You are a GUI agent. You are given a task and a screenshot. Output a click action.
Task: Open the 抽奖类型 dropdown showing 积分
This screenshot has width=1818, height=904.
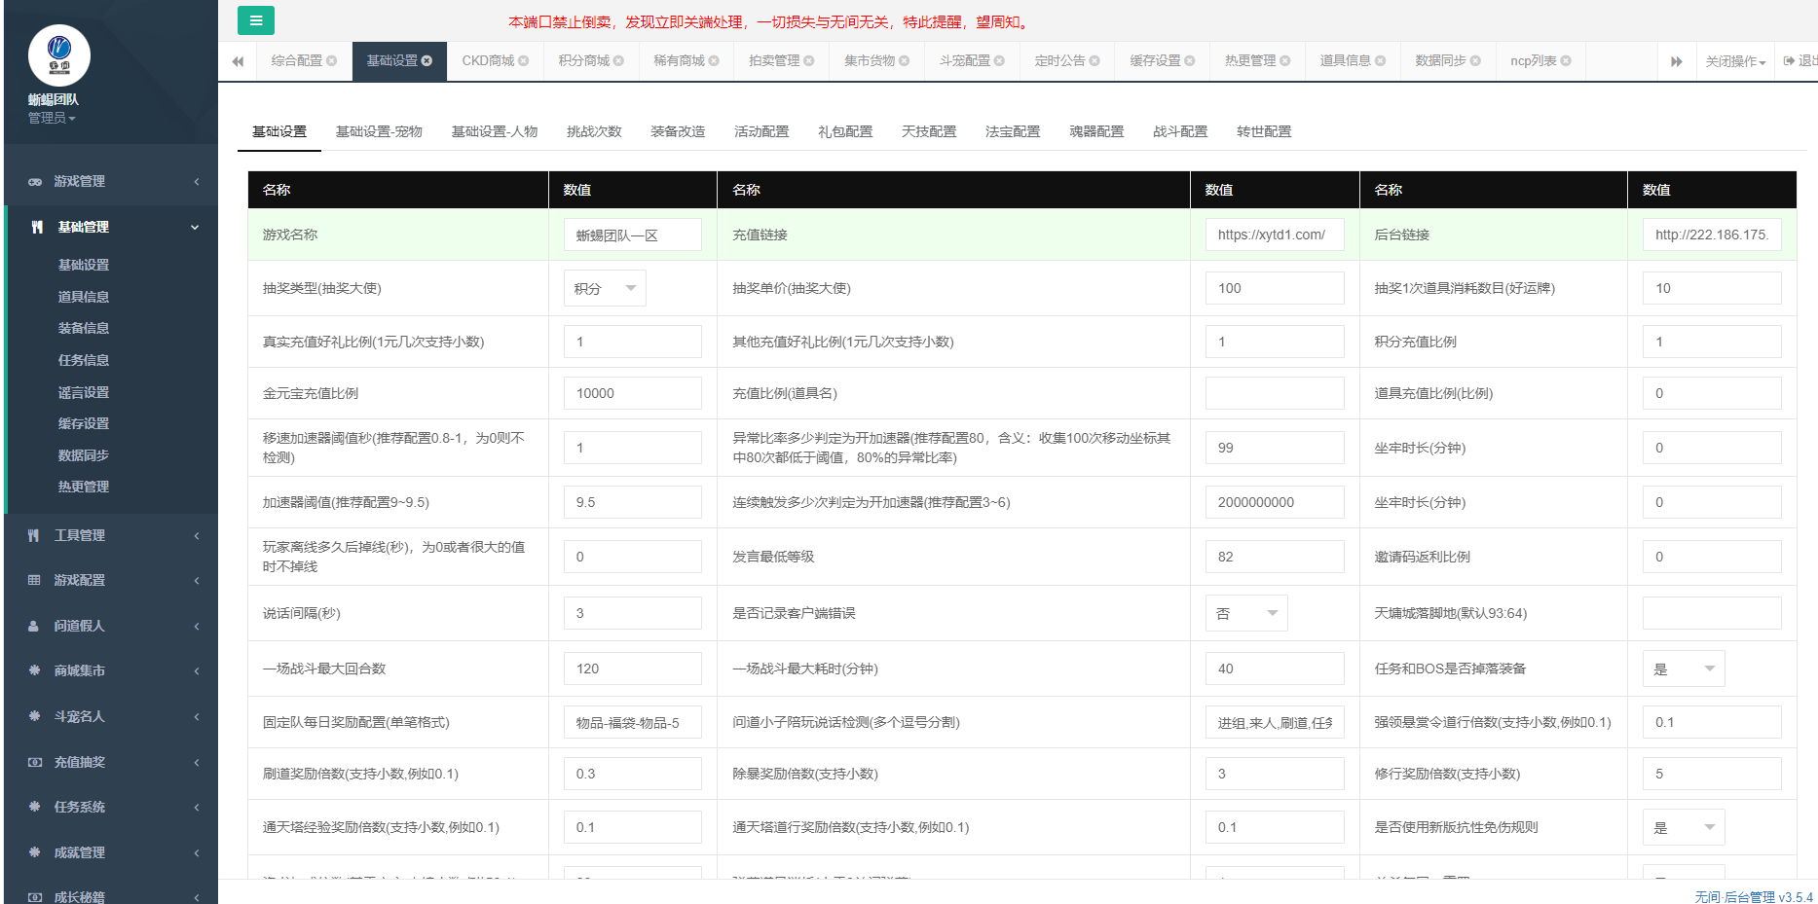coord(605,288)
